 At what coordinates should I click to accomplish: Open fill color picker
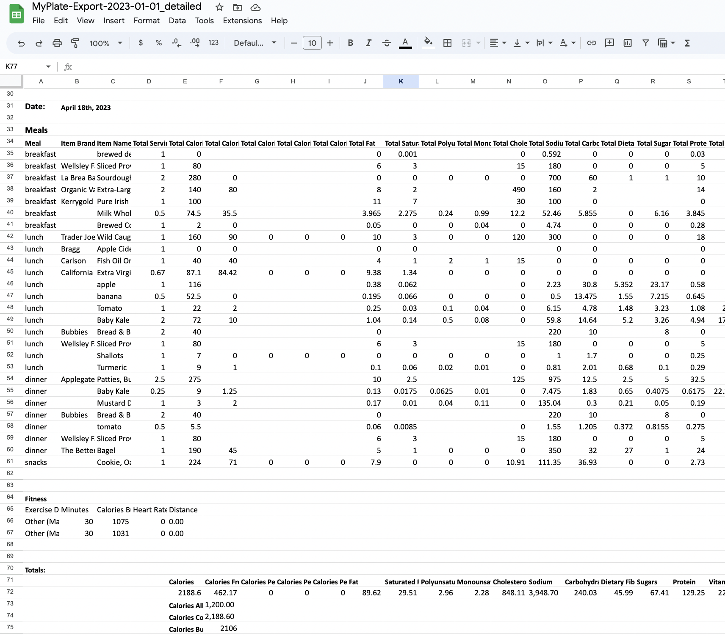point(429,43)
